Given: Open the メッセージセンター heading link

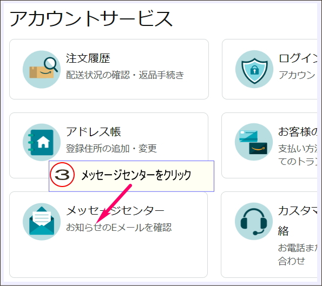Looking at the screenshot, I should click(115, 211).
